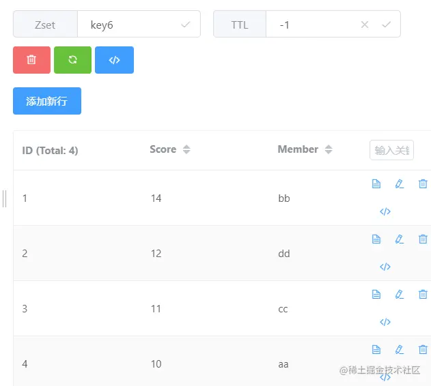Sort table by Member column
This screenshot has height=386, width=431.
click(x=329, y=149)
